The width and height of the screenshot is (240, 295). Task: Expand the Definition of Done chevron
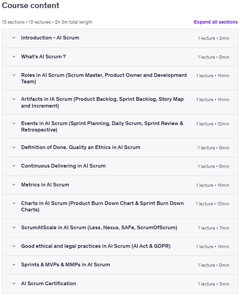14,147
